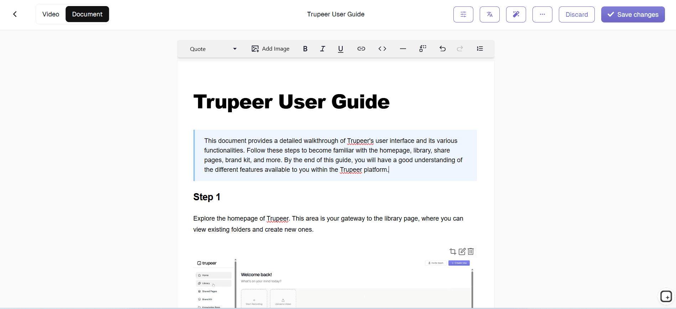The height and width of the screenshot is (309, 676).
Task: Click the floating add button at bottom right
Action: [x=666, y=297]
